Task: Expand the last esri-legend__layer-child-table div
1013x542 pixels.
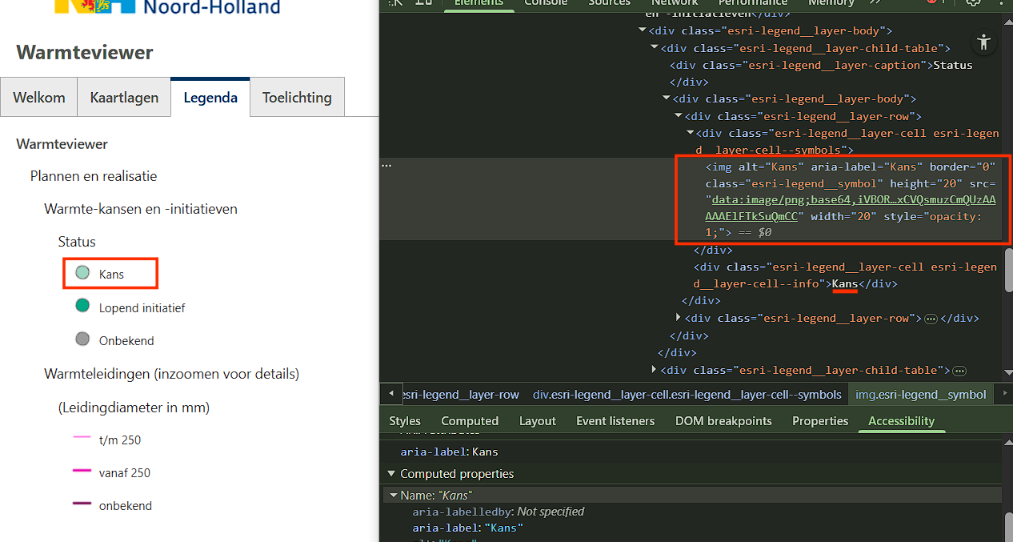Action: click(x=655, y=370)
